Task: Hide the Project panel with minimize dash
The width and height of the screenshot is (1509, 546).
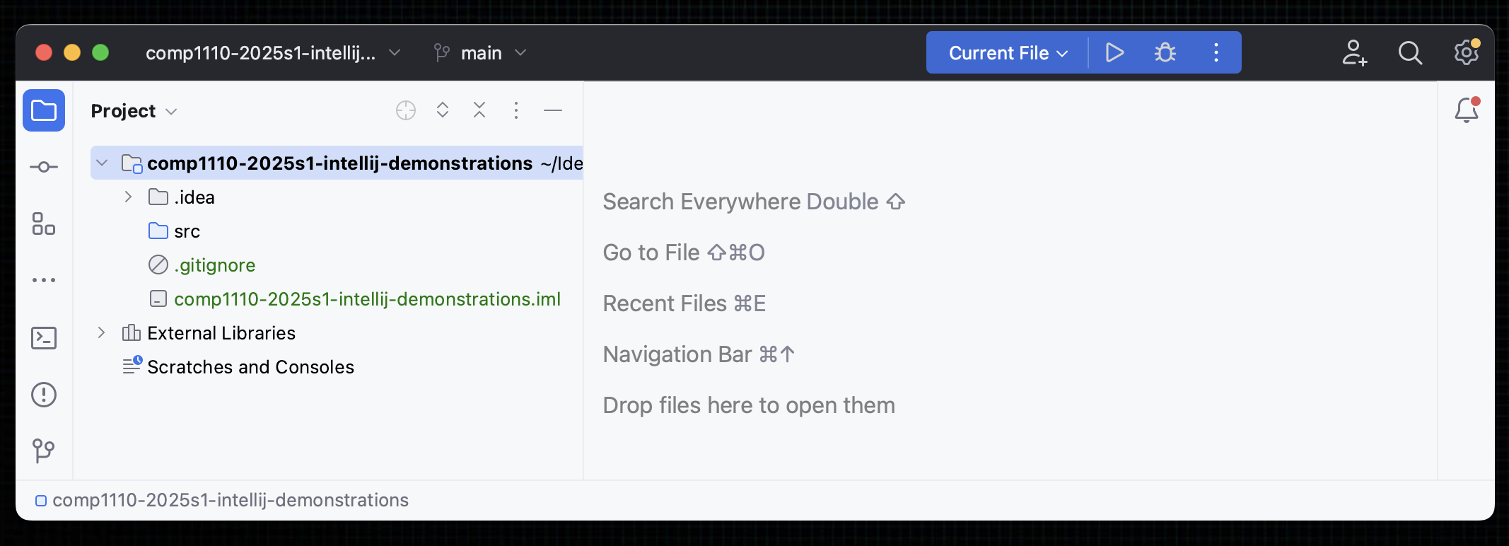Action: [x=553, y=110]
